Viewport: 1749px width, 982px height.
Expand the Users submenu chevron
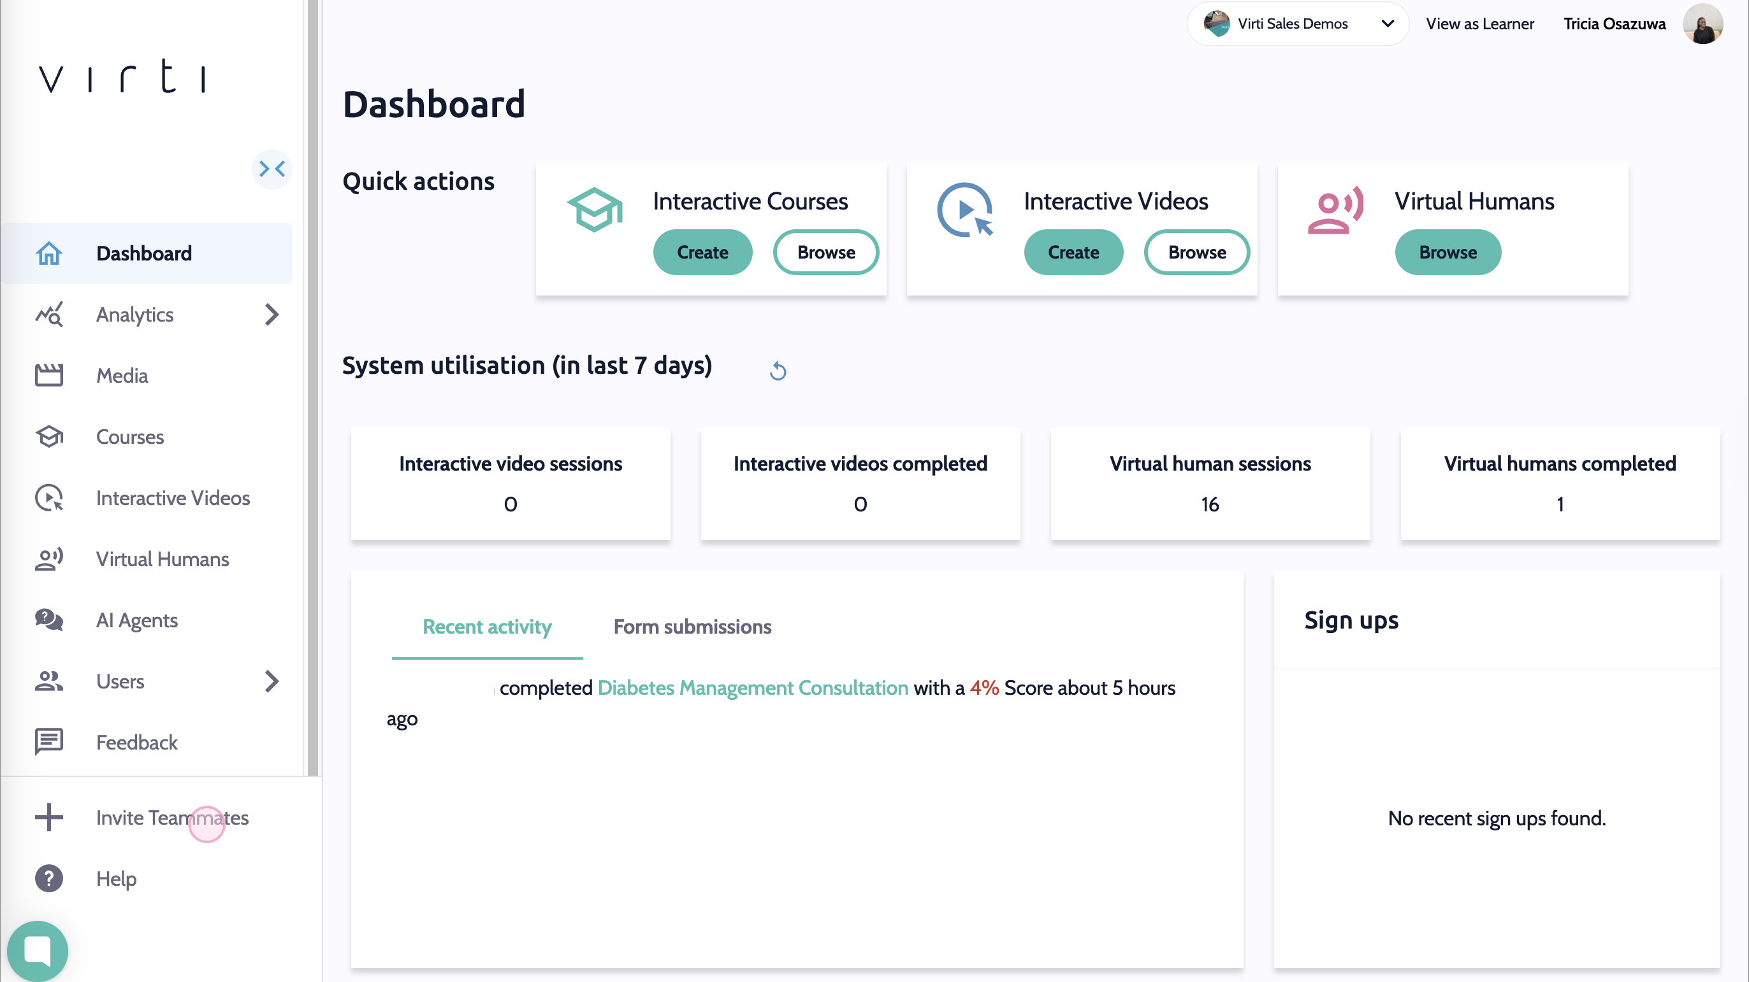pyautogui.click(x=272, y=681)
